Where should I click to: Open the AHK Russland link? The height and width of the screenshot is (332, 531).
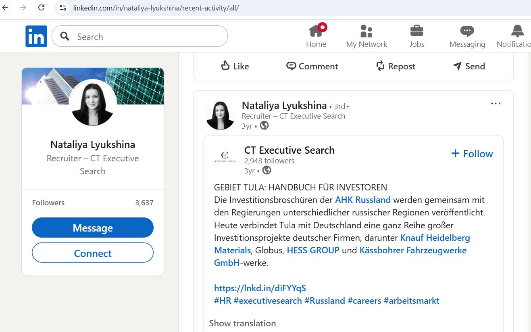pyautogui.click(x=362, y=200)
